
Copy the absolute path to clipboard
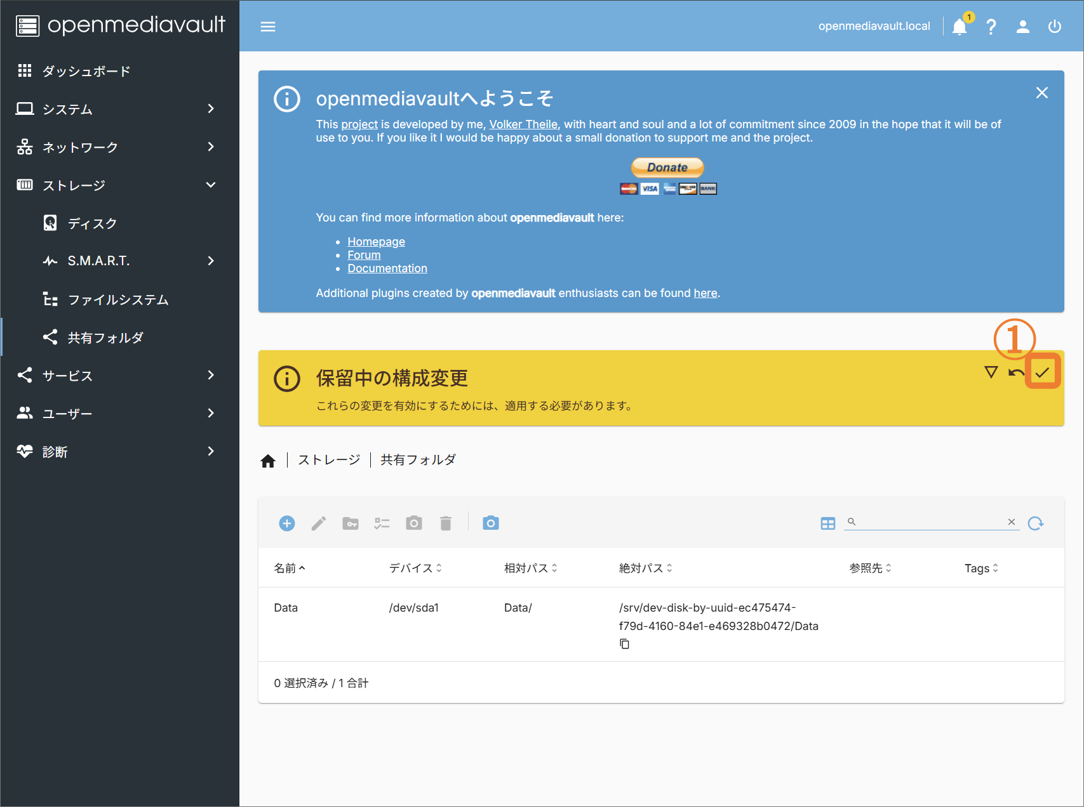coord(625,644)
